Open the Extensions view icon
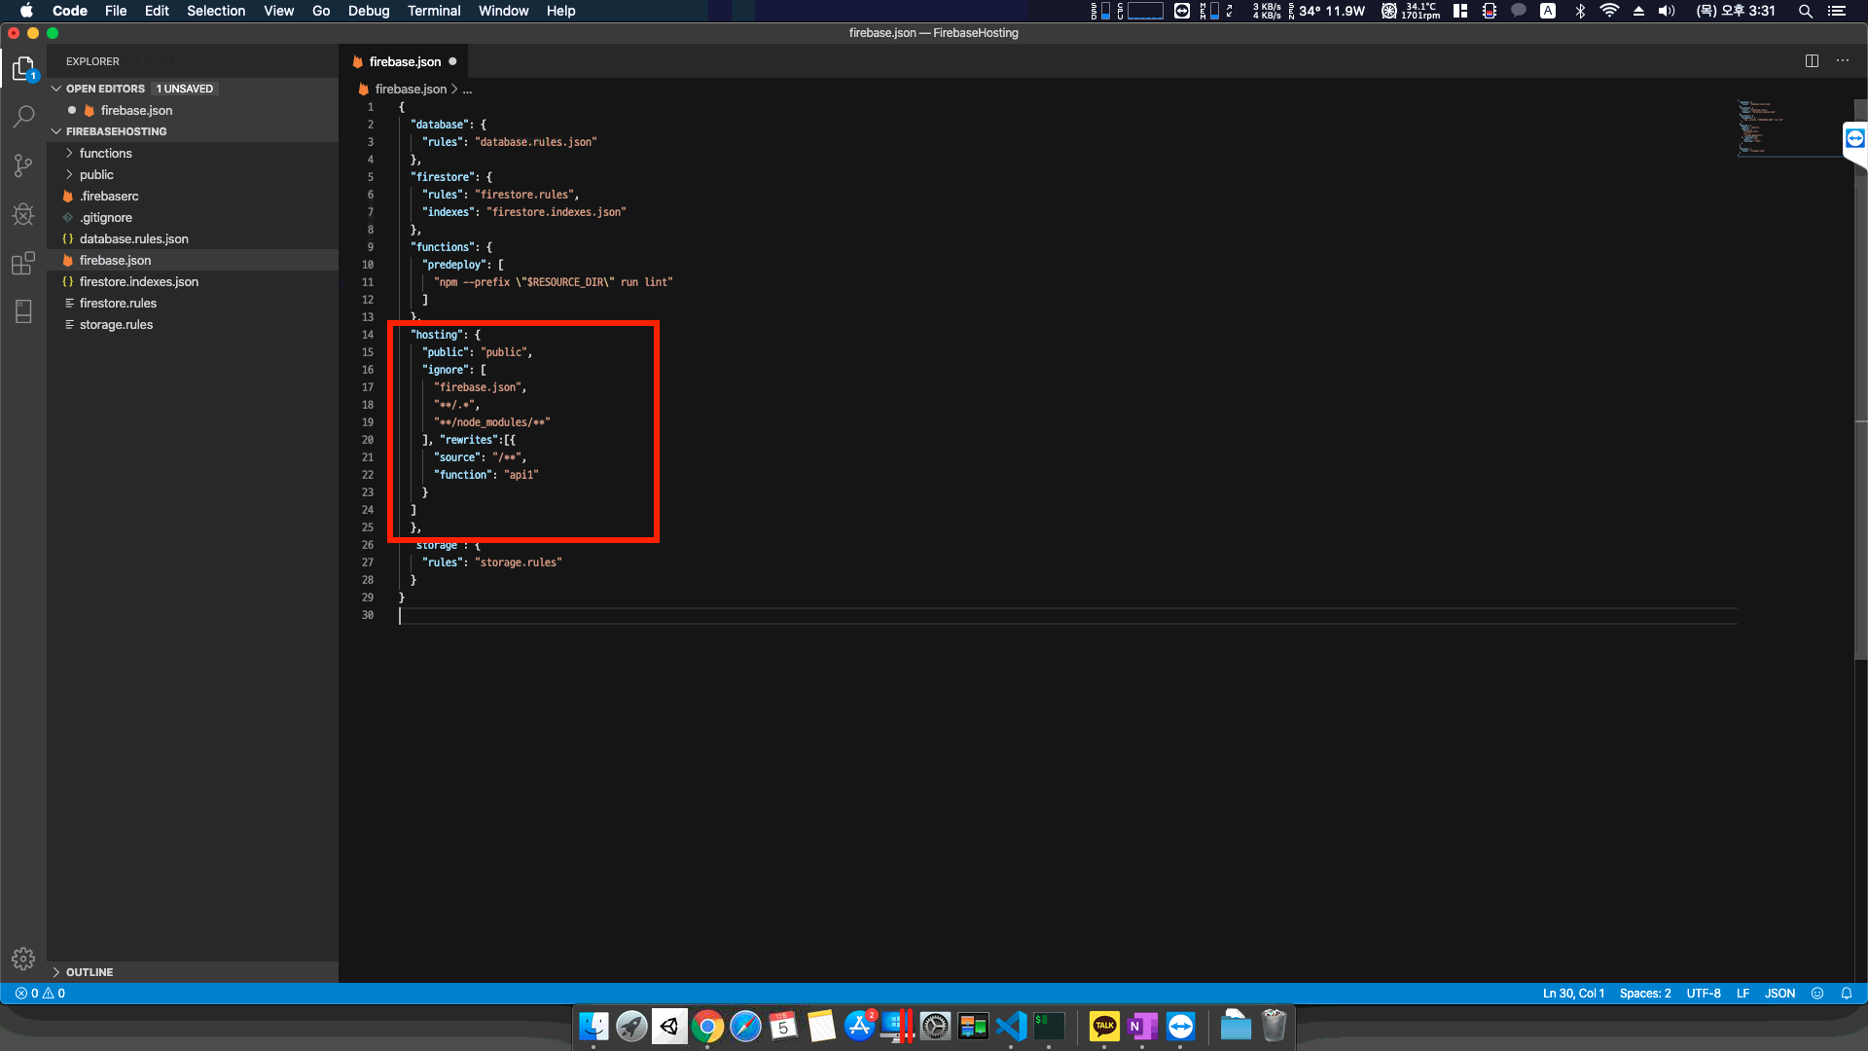This screenshot has width=1868, height=1051. [x=23, y=263]
